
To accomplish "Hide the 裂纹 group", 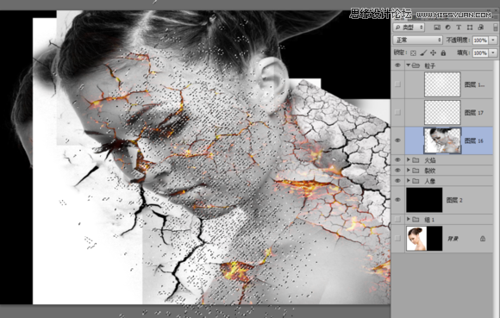I will [x=397, y=171].
